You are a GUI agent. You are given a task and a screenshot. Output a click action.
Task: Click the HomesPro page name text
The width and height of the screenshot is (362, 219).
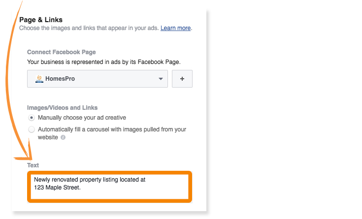[60, 79]
